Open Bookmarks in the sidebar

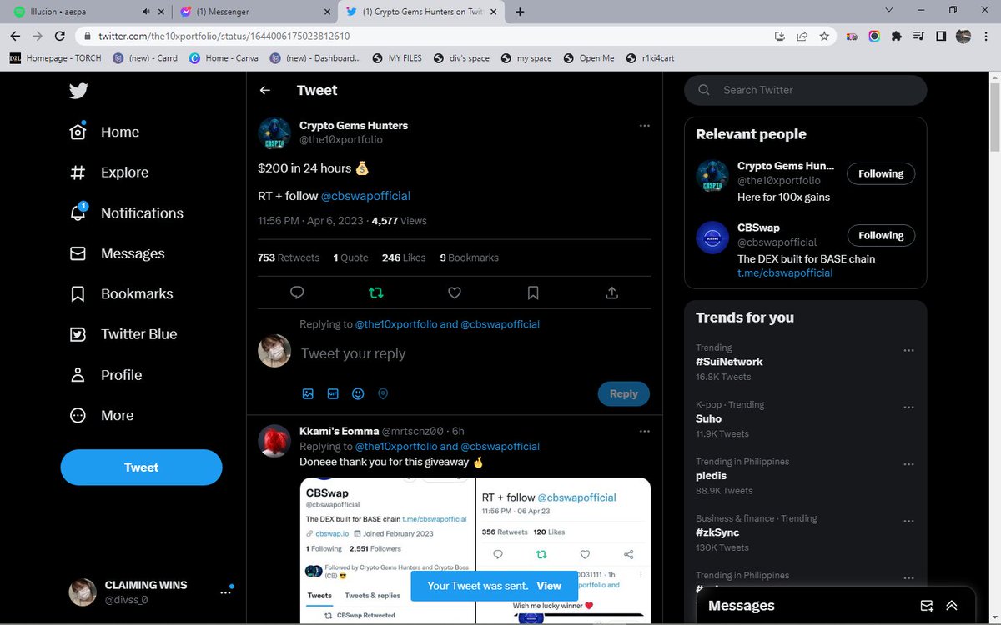121,293
